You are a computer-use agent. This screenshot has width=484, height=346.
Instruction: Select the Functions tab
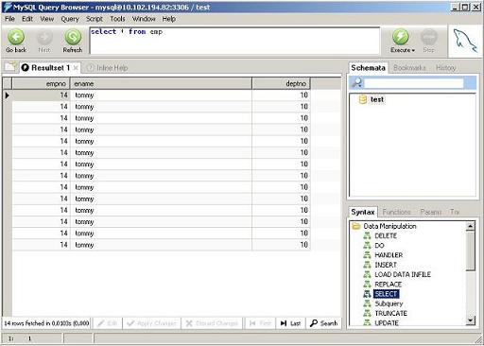(397, 212)
